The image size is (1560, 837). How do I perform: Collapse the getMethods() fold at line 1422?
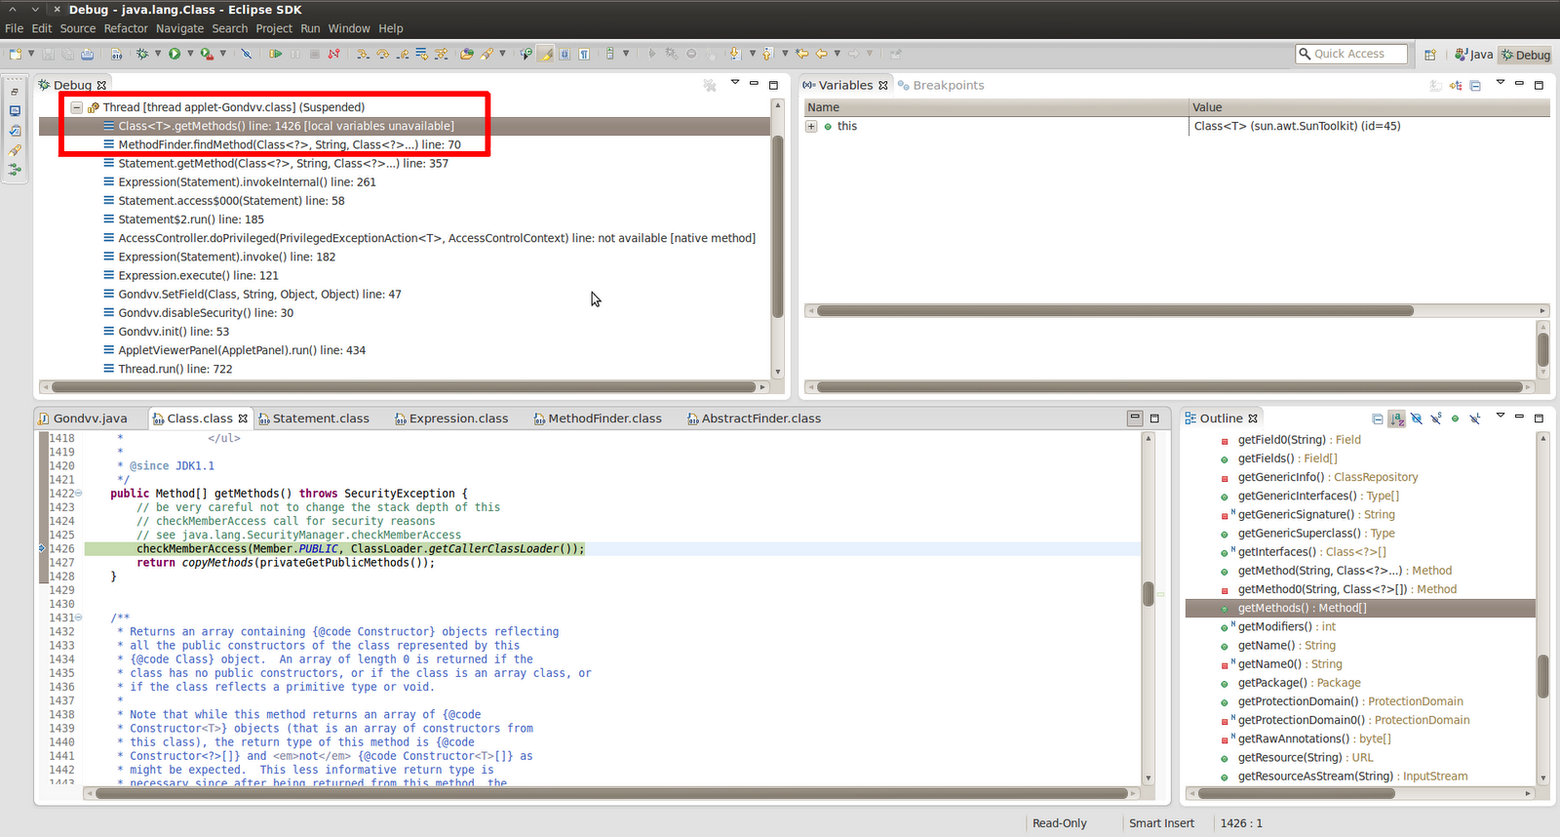pos(79,494)
